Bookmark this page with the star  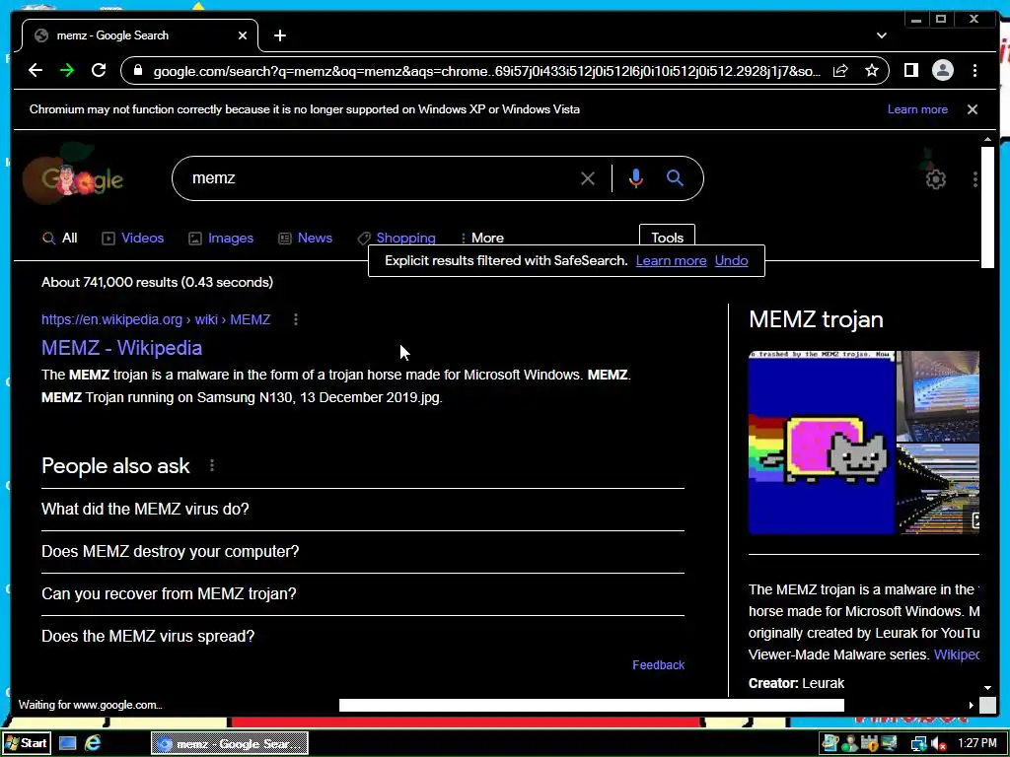click(872, 70)
